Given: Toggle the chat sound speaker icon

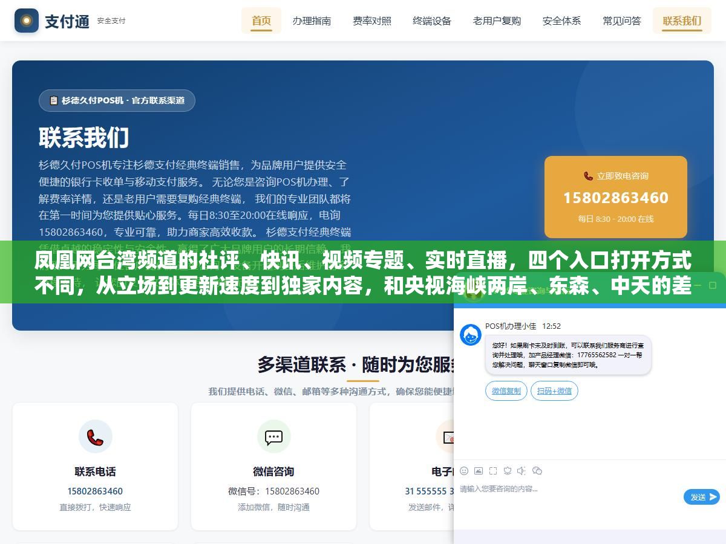Looking at the screenshot, I should pyautogui.click(x=522, y=471).
